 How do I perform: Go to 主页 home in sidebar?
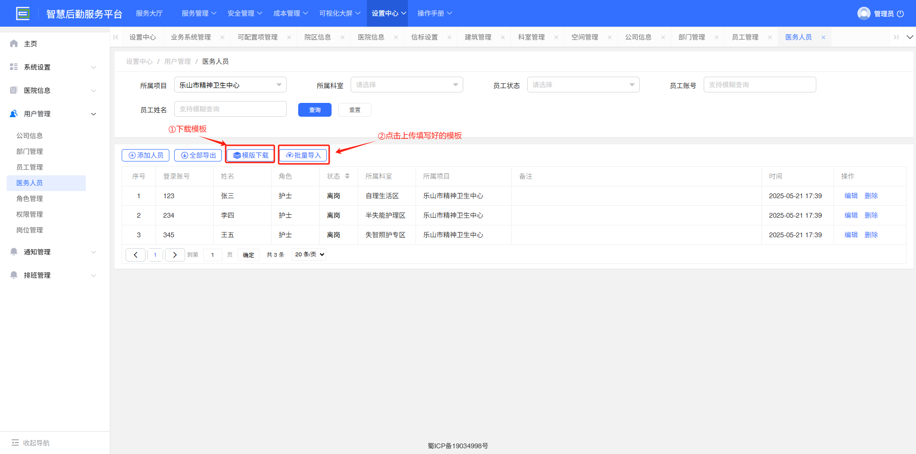(31, 44)
